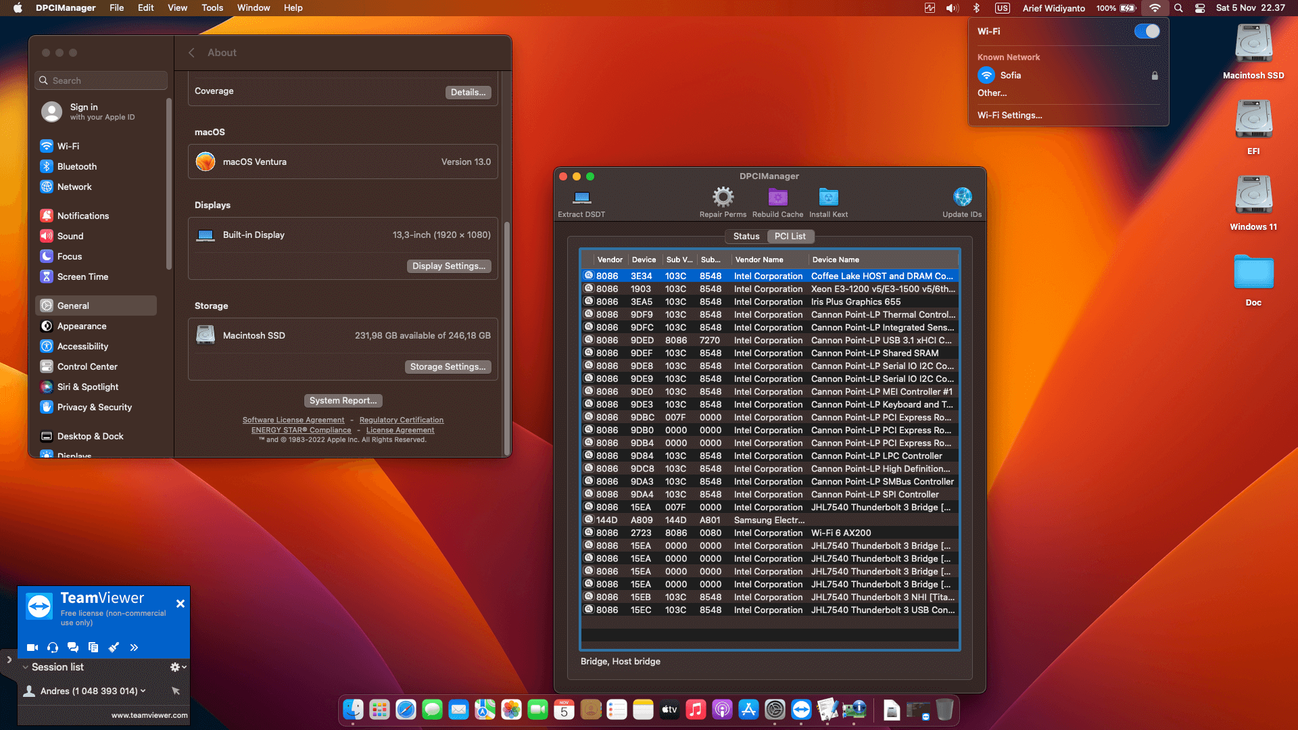
Task: Select Cannon Point-LP SMBus Controller row
Action: [770, 481]
